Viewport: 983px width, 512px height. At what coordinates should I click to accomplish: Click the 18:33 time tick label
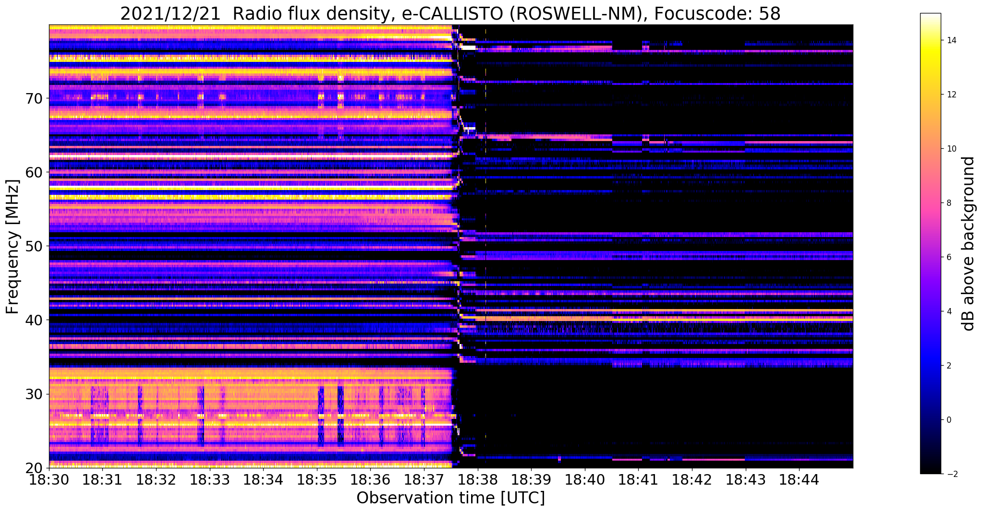(209, 480)
